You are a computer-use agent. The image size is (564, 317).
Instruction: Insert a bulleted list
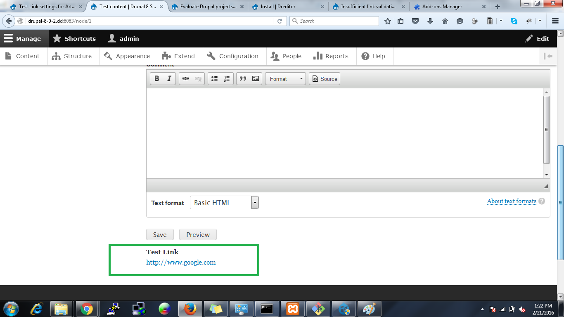tap(214, 78)
